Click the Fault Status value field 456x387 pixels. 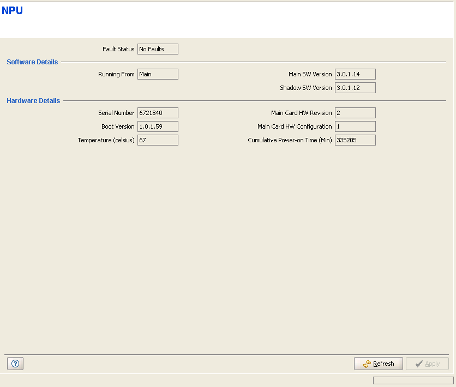[158, 49]
